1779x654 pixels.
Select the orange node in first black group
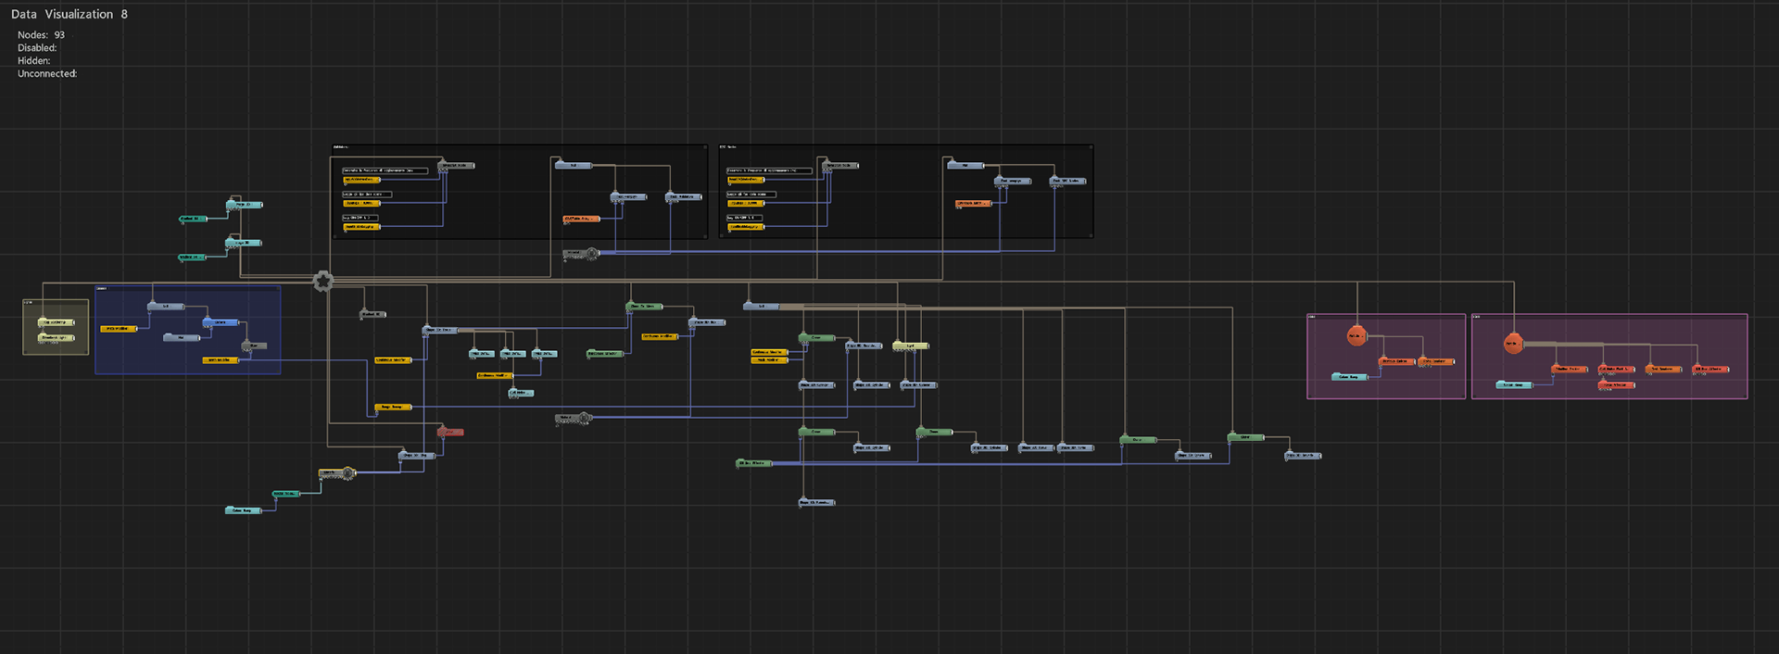(x=582, y=219)
